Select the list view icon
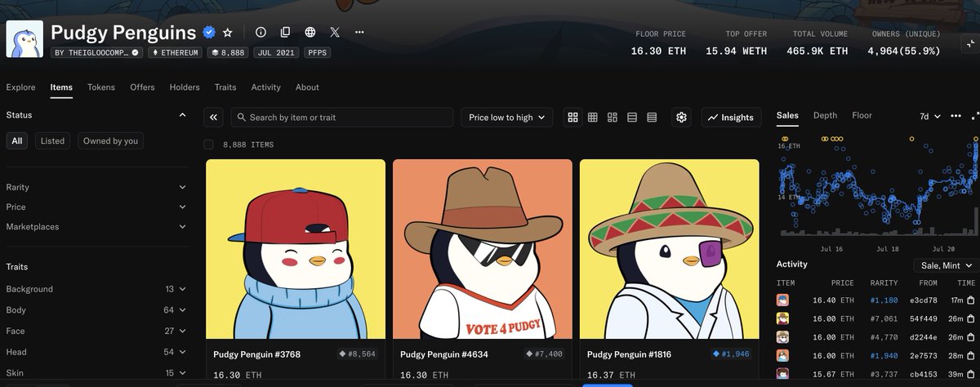 tap(632, 118)
